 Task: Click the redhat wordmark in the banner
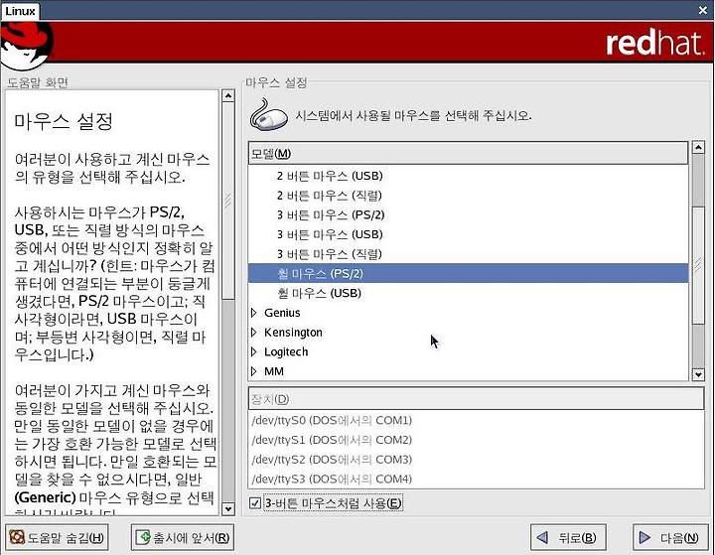point(654,43)
